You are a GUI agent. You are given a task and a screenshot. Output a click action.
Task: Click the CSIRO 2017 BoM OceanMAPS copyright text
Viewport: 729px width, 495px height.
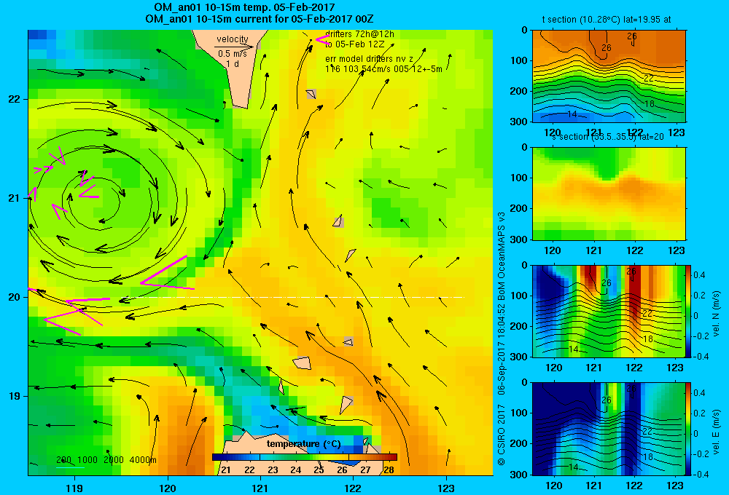(x=502, y=339)
